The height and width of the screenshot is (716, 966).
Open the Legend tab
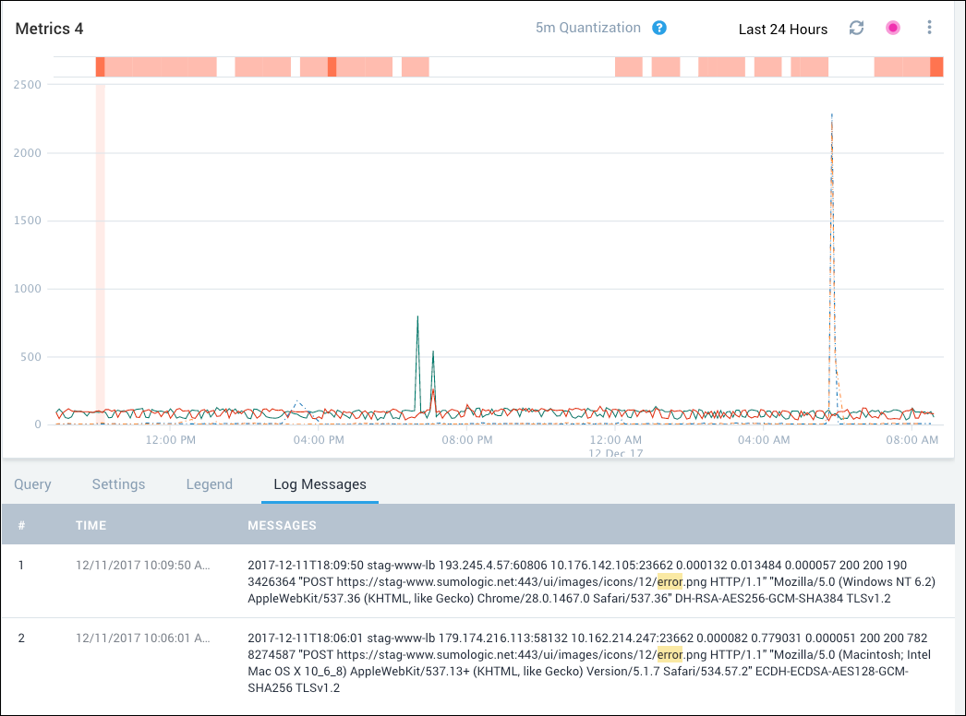[x=209, y=484]
